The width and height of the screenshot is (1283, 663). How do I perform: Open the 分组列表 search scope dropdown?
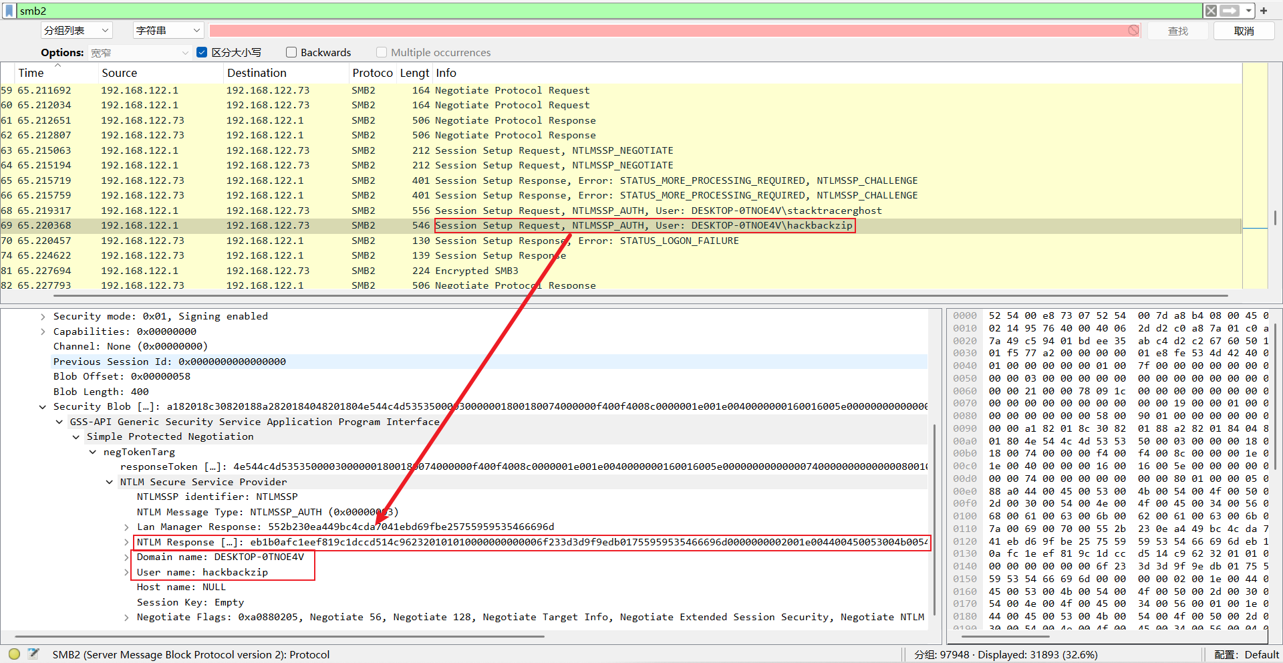coord(76,31)
